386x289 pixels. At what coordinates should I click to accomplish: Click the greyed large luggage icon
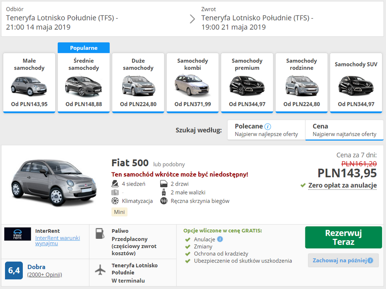[x=115, y=192]
